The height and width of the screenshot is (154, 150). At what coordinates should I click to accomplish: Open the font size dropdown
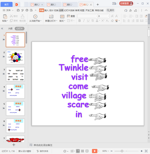pos(109,16)
